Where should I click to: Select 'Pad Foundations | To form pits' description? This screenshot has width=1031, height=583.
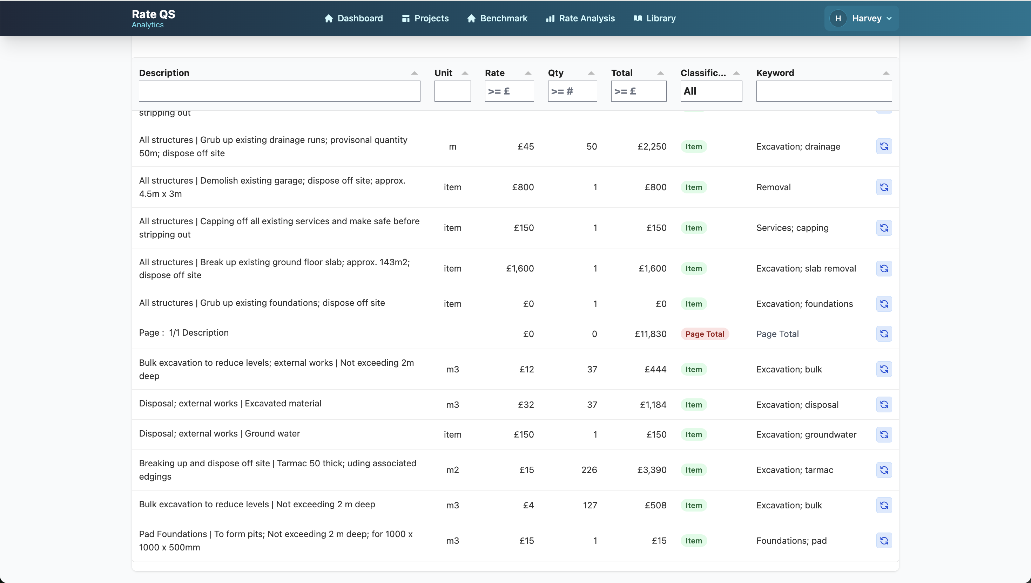click(276, 541)
